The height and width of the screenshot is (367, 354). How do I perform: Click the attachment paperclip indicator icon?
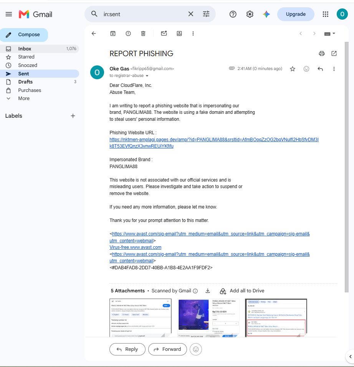pos(232,68)
